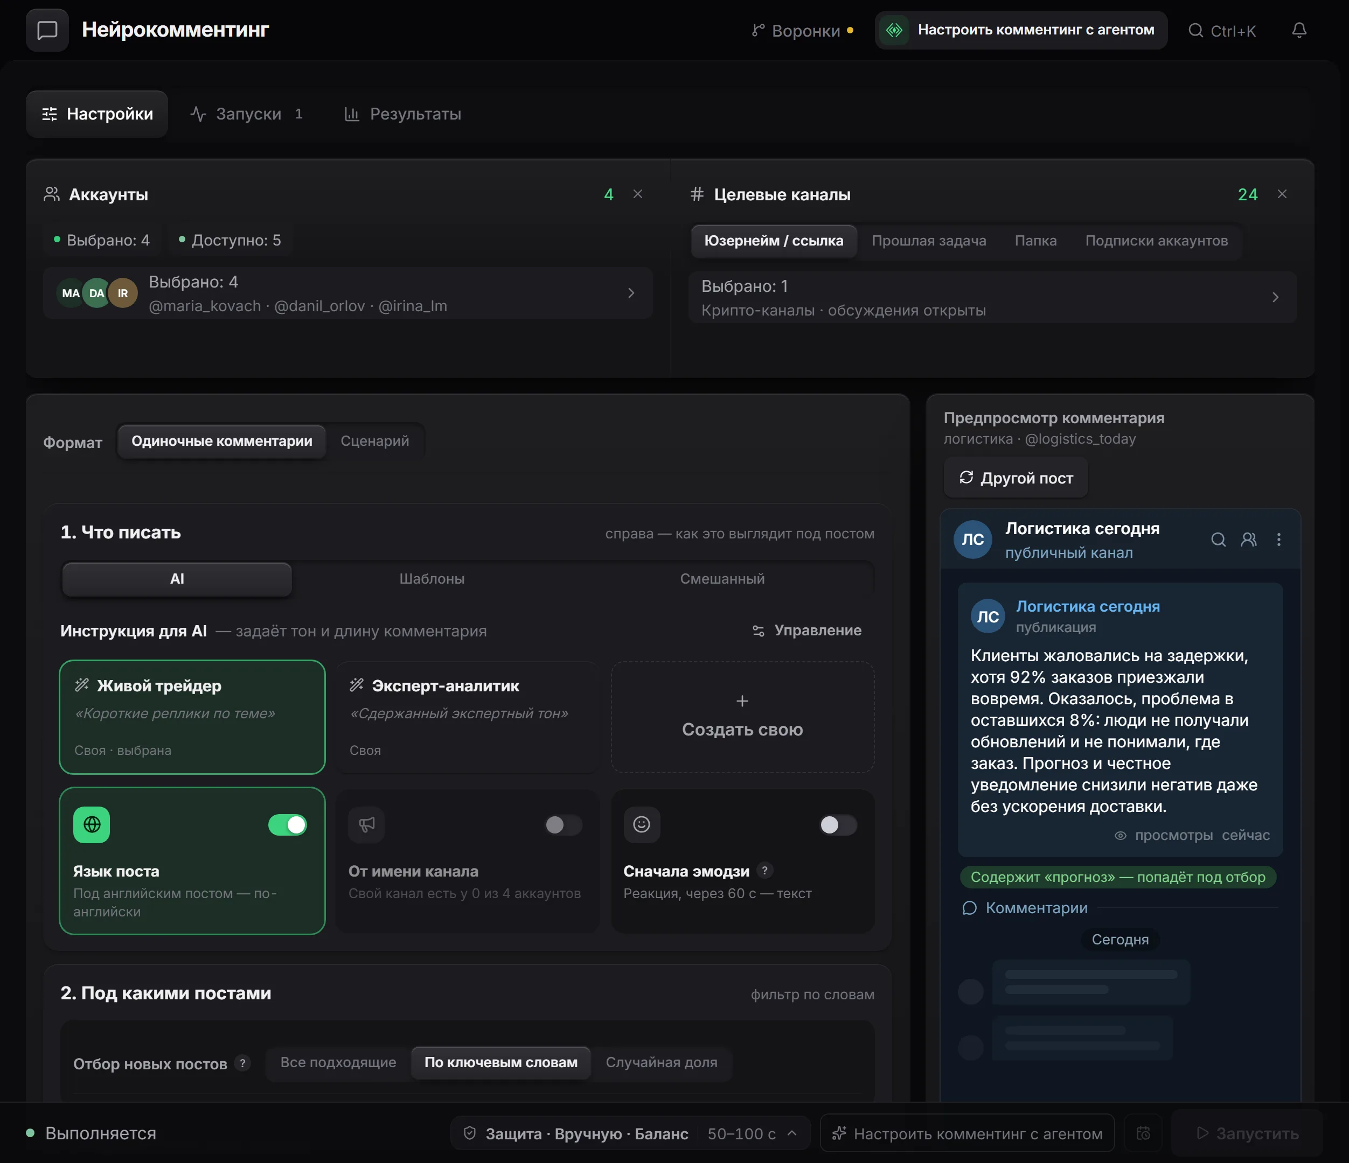Select the Живой трейдер instruction card
The height and width of the screenshot is (1163, 1349).
click(x=192, y=717)
